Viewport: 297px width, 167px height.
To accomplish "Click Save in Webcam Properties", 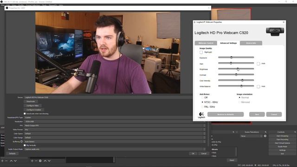I will [x=257, y=115].
